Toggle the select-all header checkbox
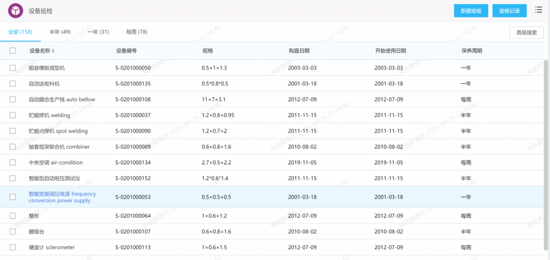The image size is (550, 260). [13, 51]
